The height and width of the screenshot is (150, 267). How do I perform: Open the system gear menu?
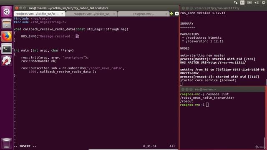click(x=264, y=2)
